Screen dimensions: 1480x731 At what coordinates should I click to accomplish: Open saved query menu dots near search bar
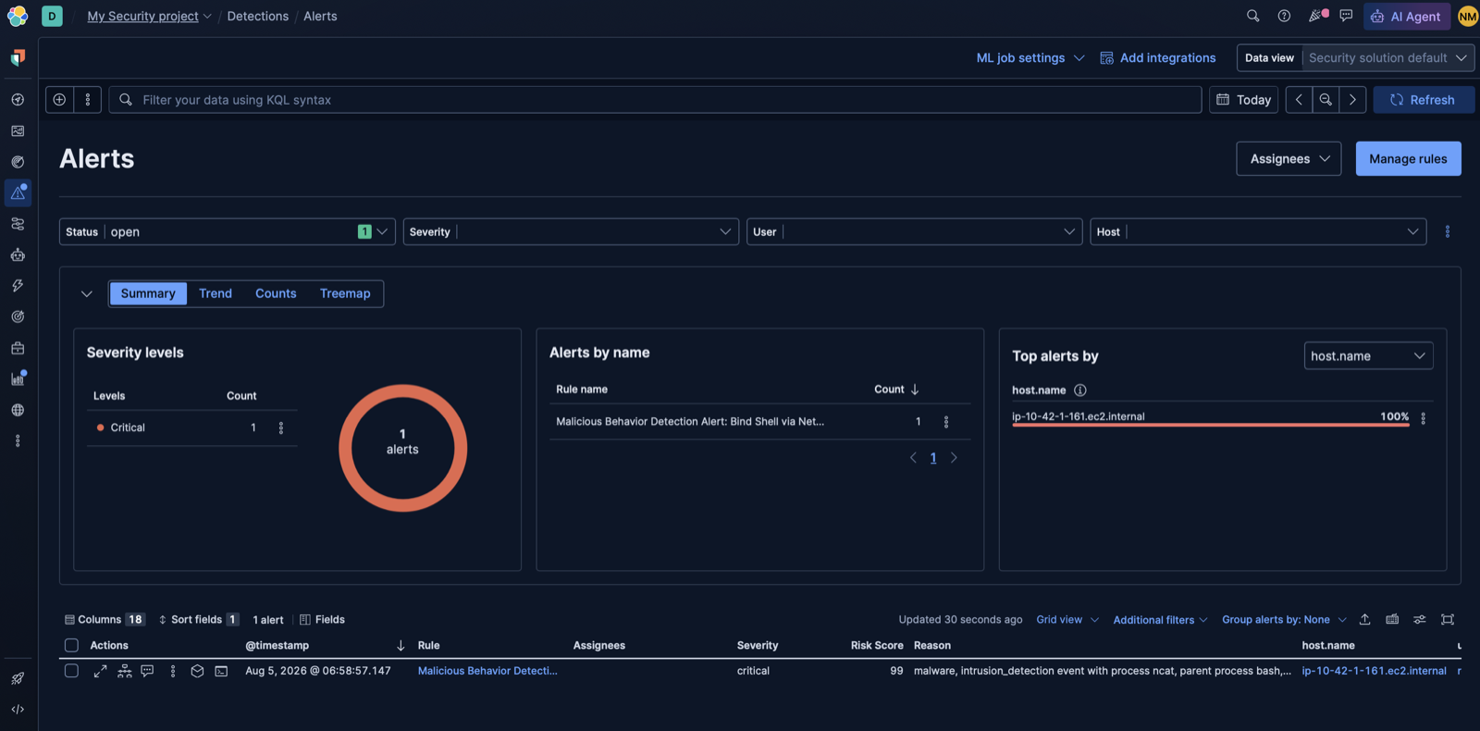(x=88, y=100)
